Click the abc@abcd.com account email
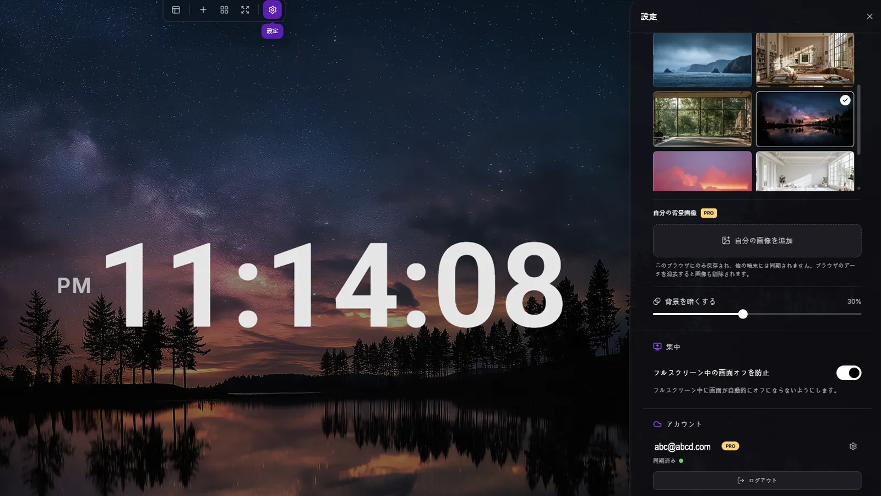 tap(682, 447)
